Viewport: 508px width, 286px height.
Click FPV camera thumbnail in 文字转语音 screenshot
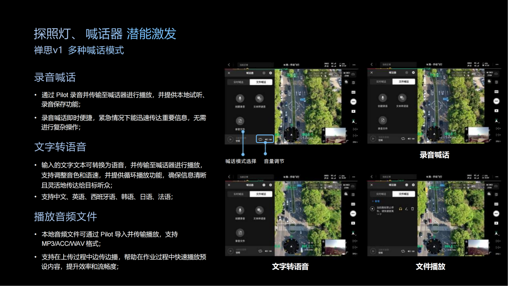335,247
